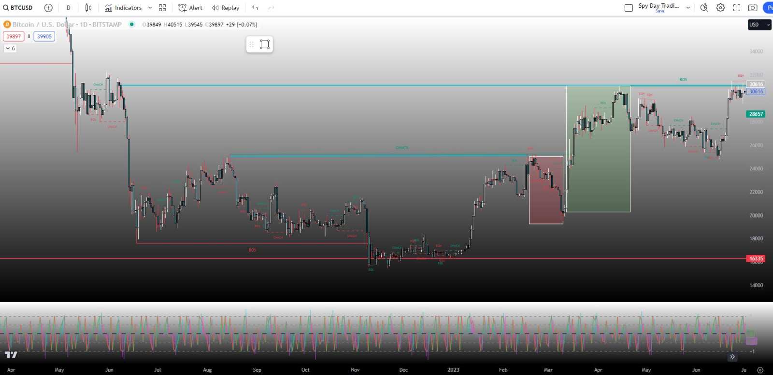Click the Sep label on the time axis
773x375 pixels.
(x=257, y=370)
